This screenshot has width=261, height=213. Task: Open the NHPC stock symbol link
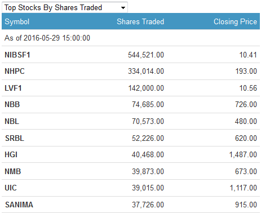click(15, 71)
